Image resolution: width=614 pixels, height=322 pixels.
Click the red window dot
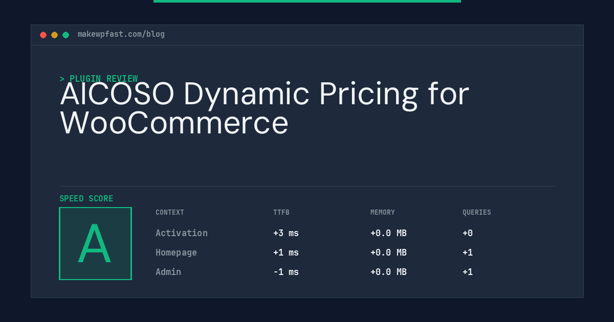pyautogui.click(x=43, y=35)
